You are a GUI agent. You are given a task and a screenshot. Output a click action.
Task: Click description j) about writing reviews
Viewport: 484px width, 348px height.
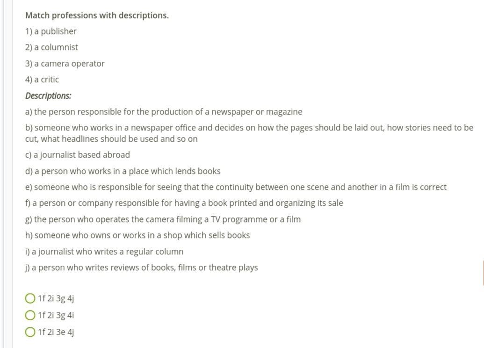[141, 268]
